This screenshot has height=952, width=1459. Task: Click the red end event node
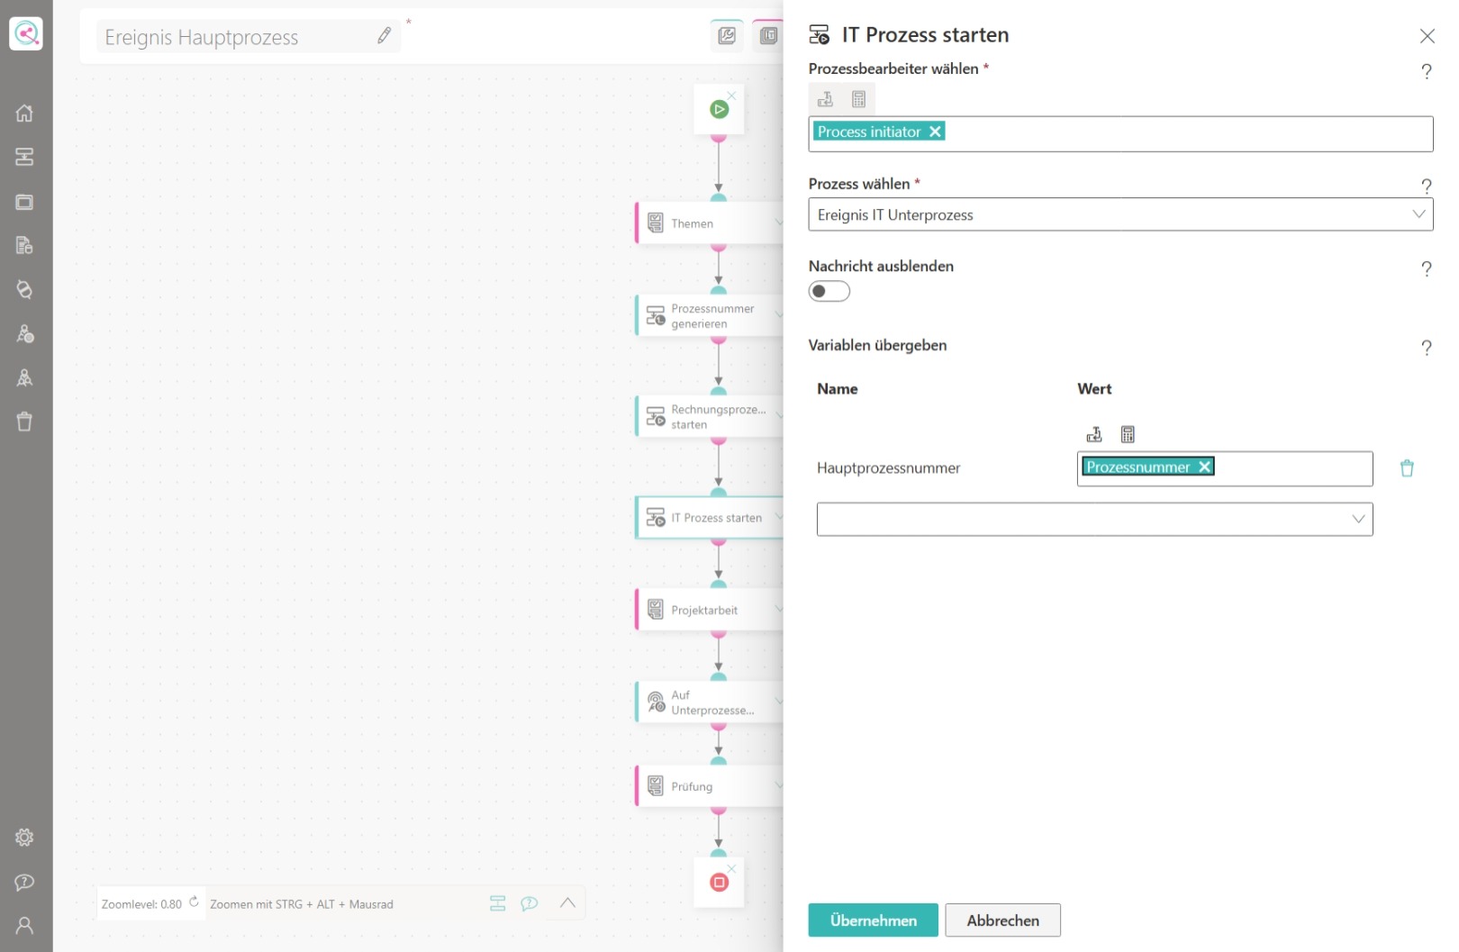click(719, 883)
